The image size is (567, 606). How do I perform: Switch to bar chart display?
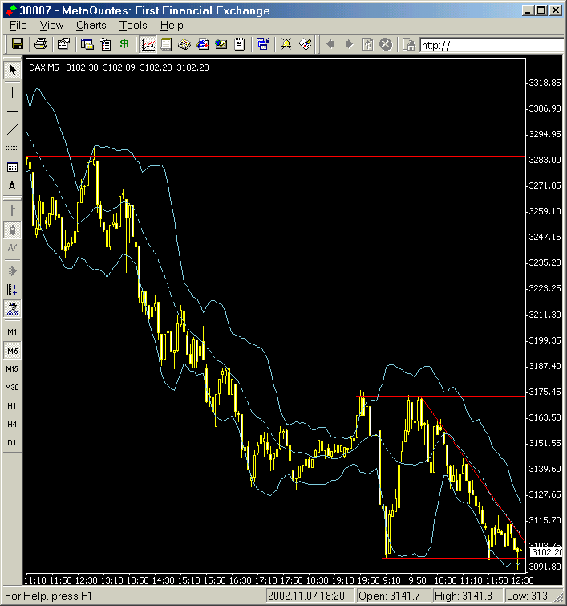click(12, 210)
